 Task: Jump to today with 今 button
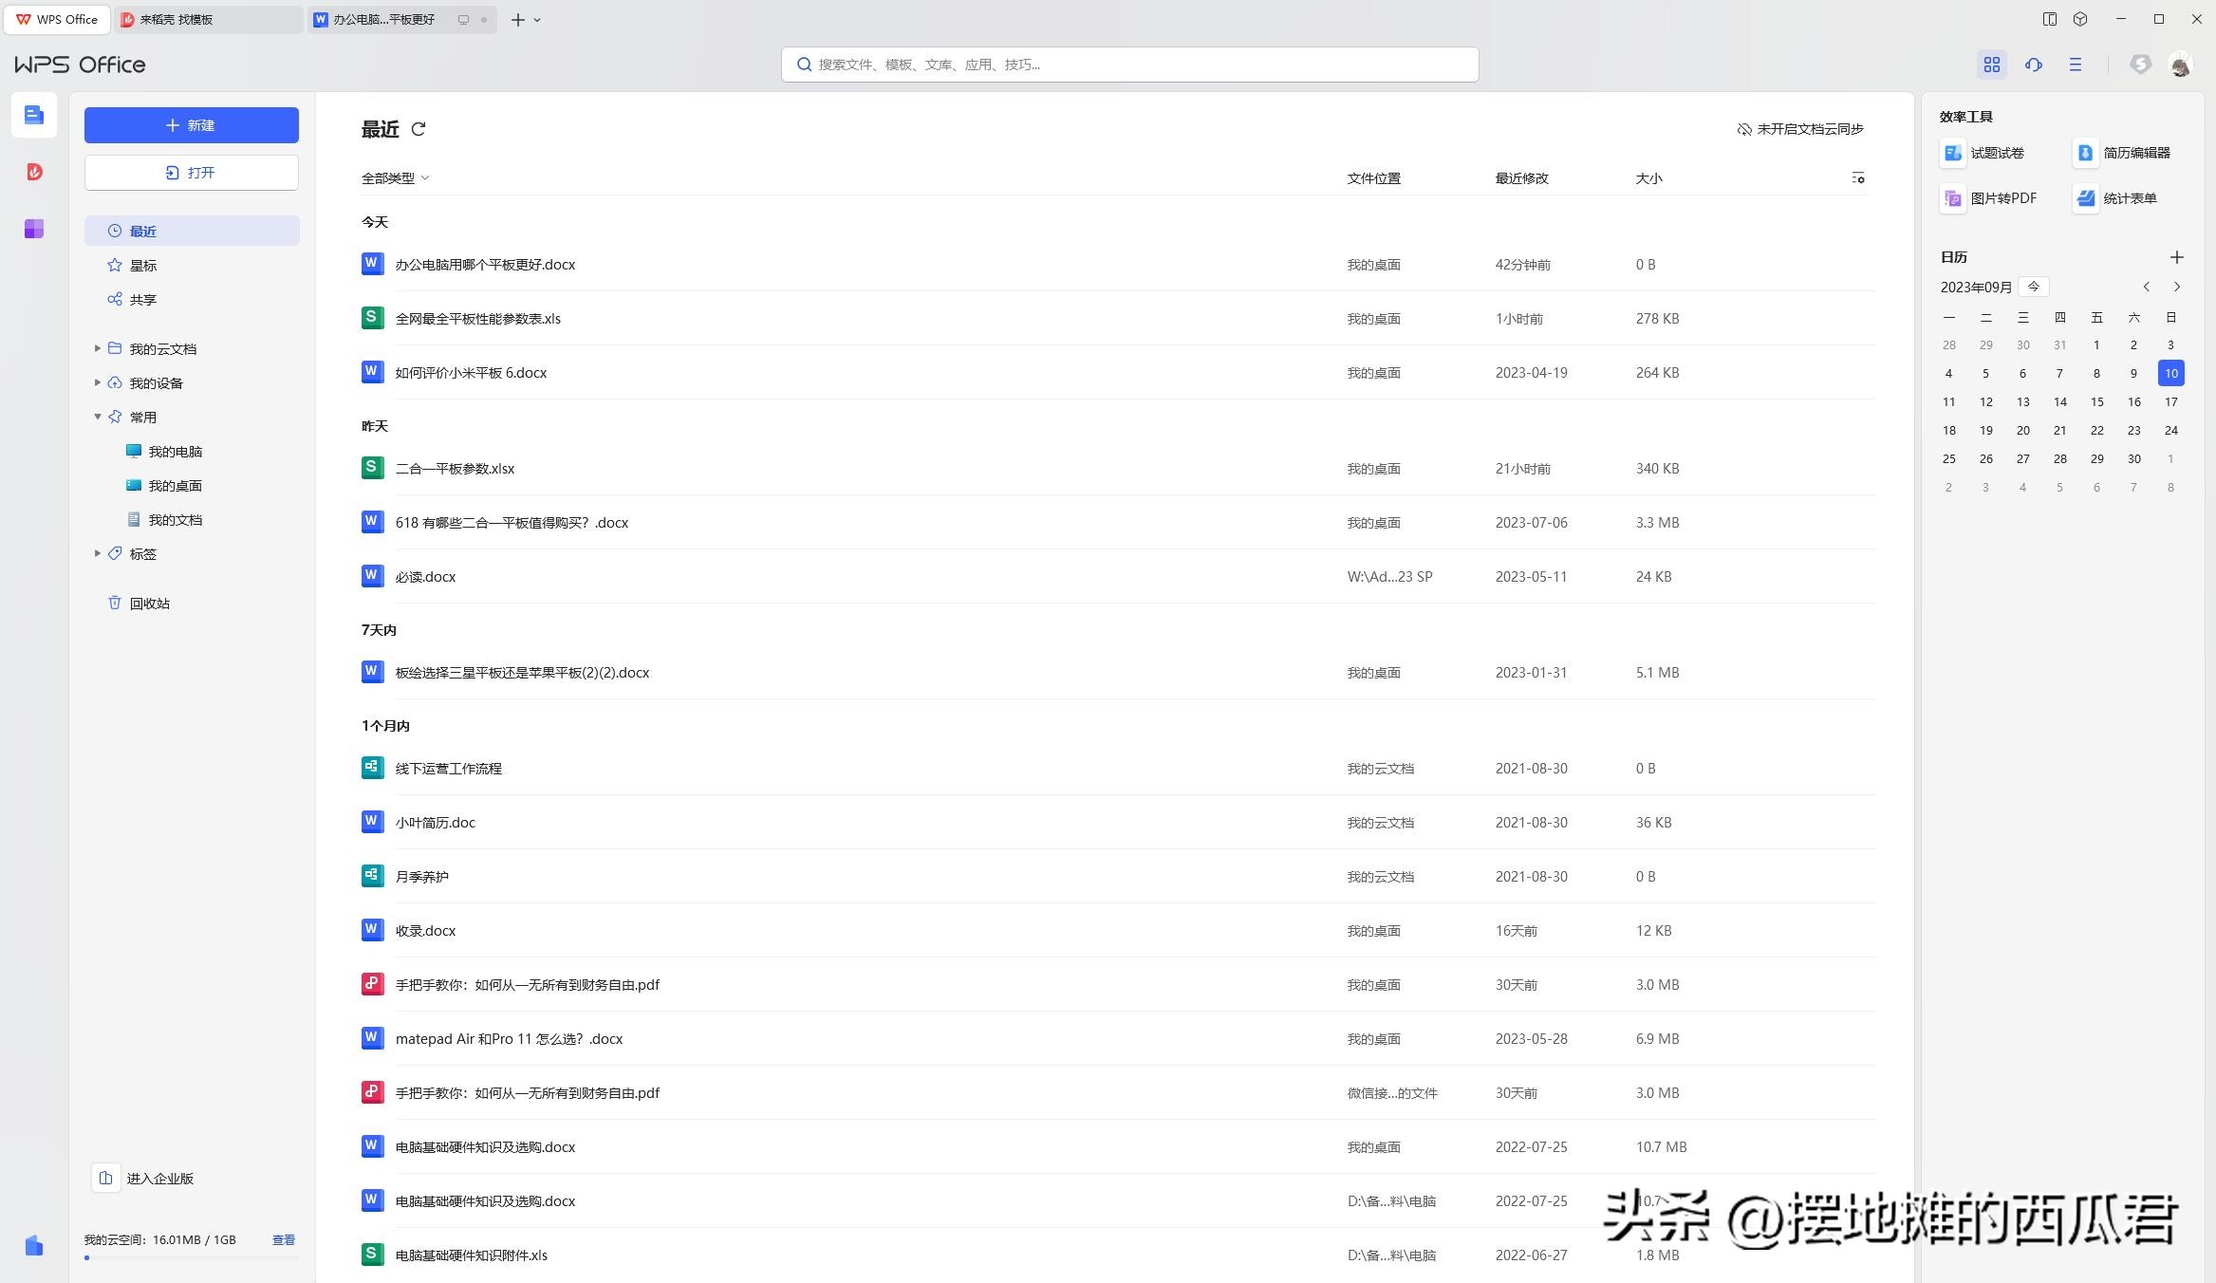(2033, 287)
